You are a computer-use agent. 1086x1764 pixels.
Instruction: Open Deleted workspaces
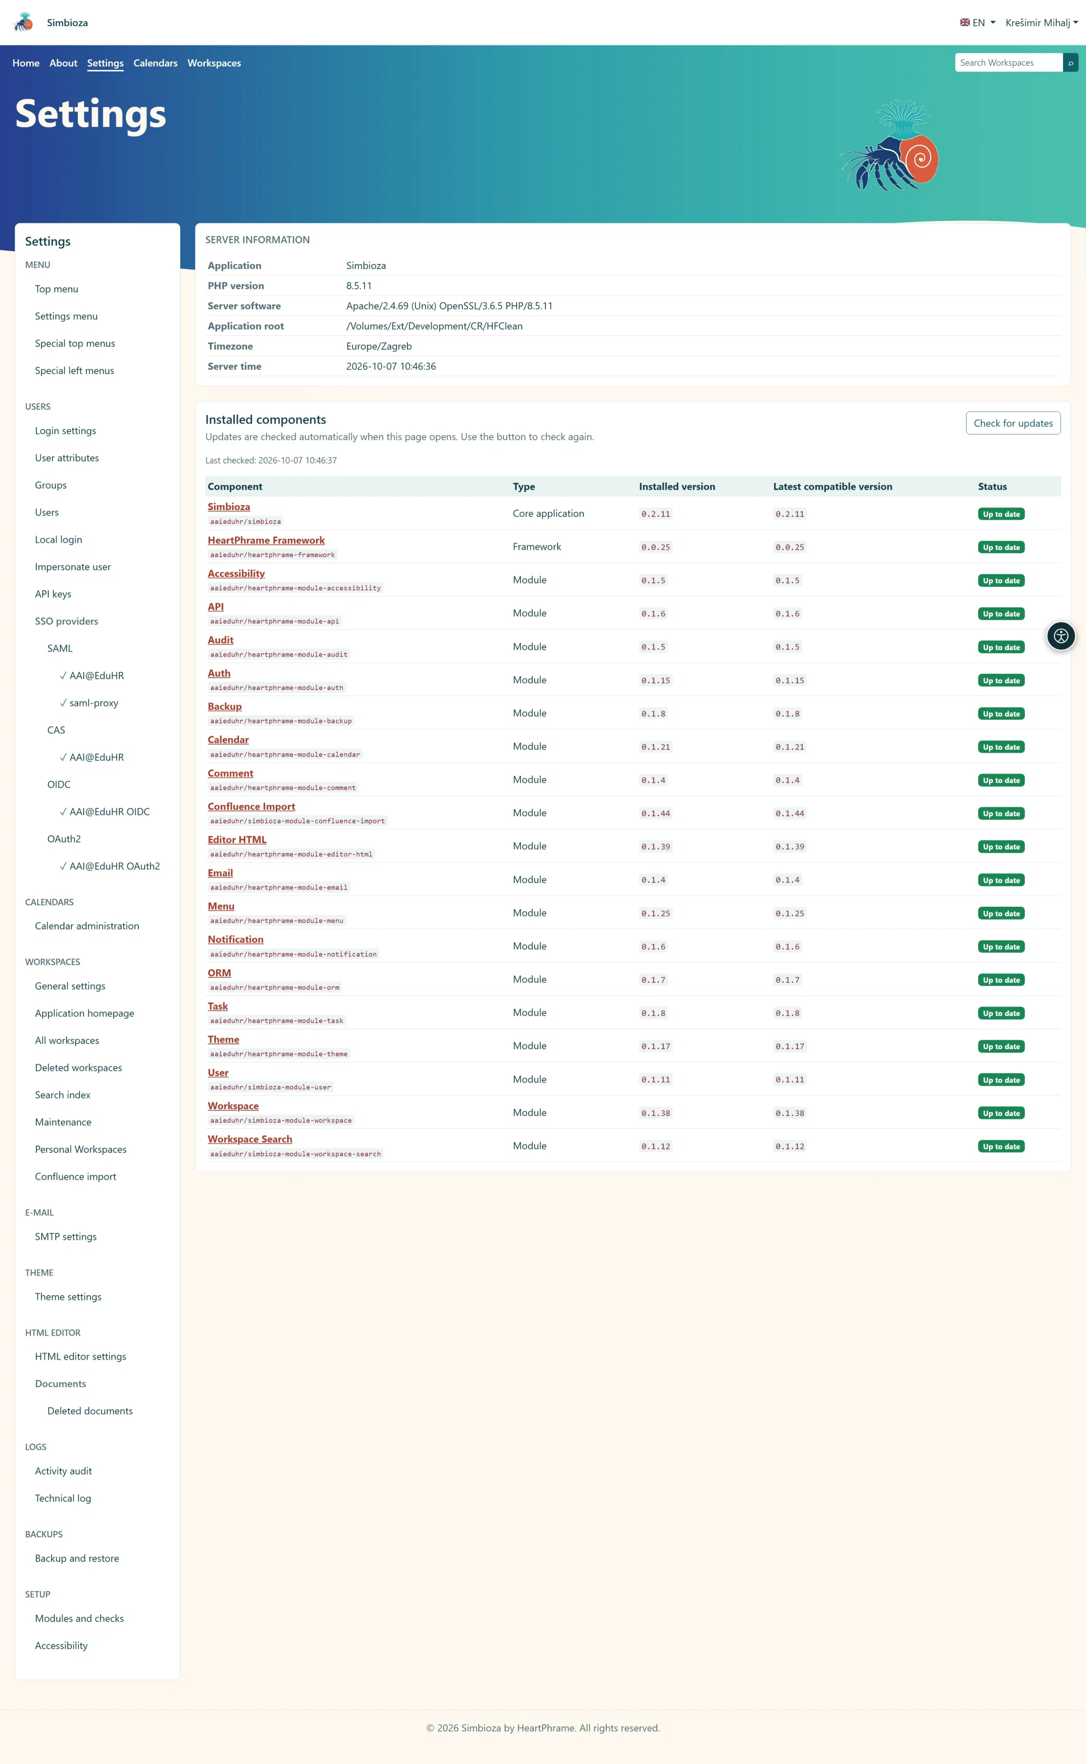click(x=78, y=1068)
